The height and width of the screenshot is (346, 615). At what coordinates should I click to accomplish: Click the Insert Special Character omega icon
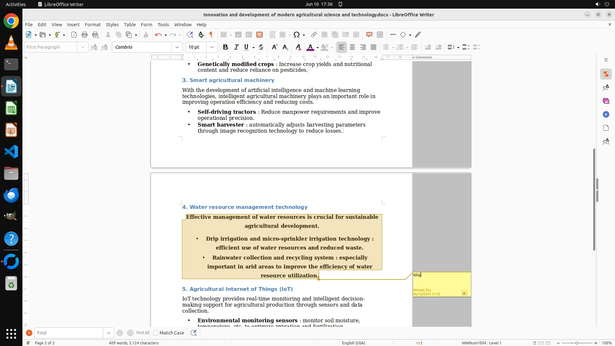click(x=297, y=35)
